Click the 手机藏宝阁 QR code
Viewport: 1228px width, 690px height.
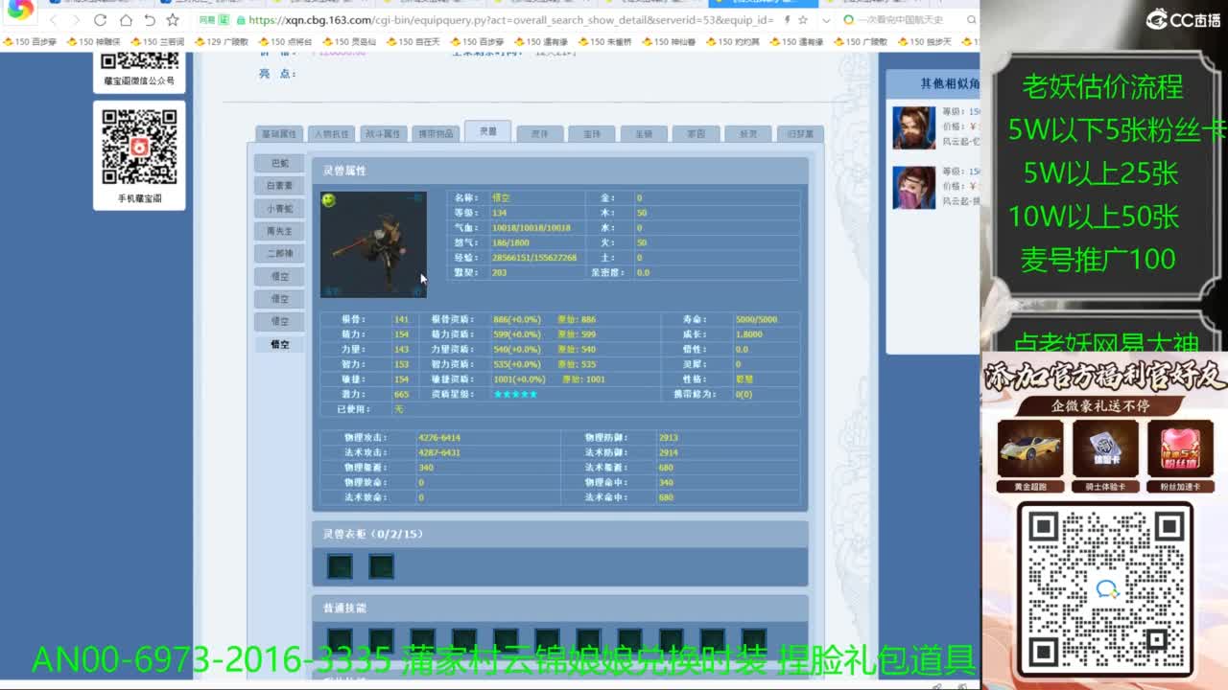click(x=140, y=147)
